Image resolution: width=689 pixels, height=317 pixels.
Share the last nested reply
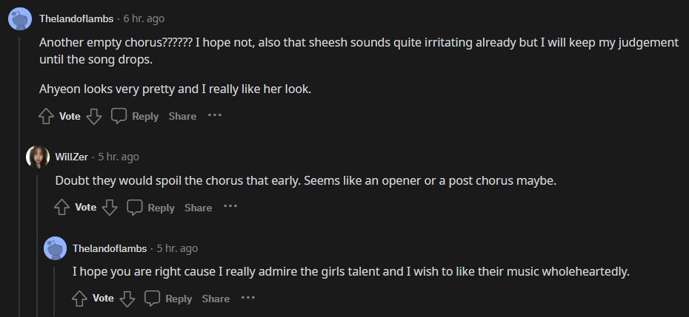tap(216, 299)
